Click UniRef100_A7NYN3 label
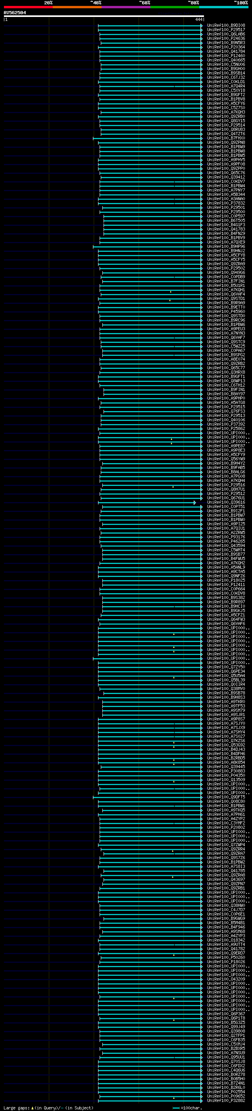Viewport: 252px width, 1111px height. (226, 333)
